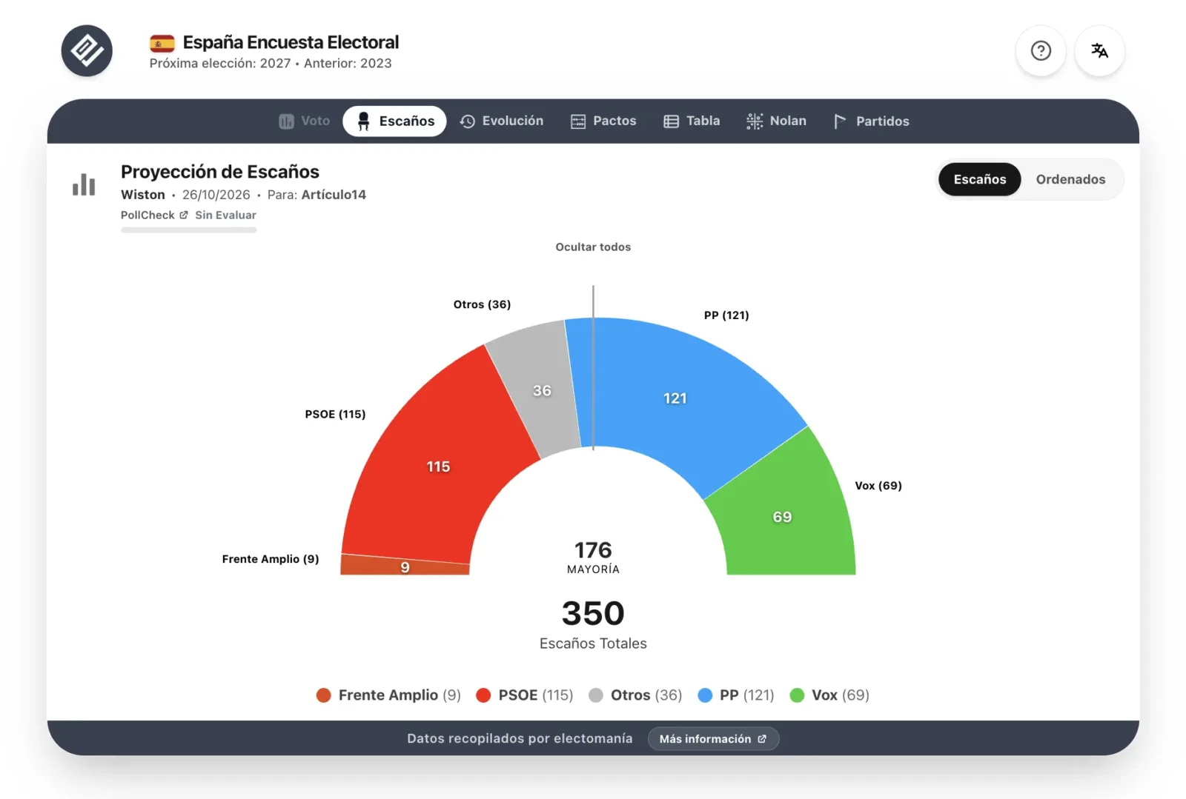The width and height of the screenshot is (1186, 799).
Task: Click the 350 Escaños Totales figure
Action: coord(593,624)
